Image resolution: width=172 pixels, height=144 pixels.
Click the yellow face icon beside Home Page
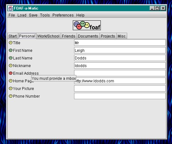point(10,81)
